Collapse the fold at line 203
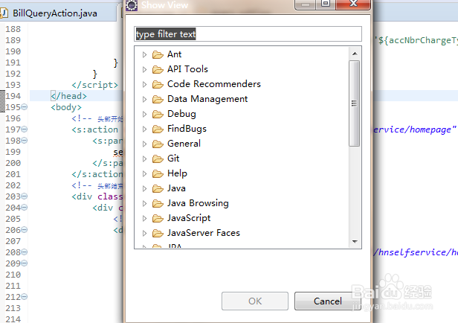Image resolution: width=458 pixels, height=323 pixels. tap(25, 196)
